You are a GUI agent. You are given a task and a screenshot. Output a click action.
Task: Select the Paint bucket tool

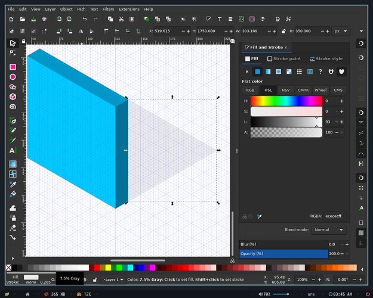tap(13, 194)
